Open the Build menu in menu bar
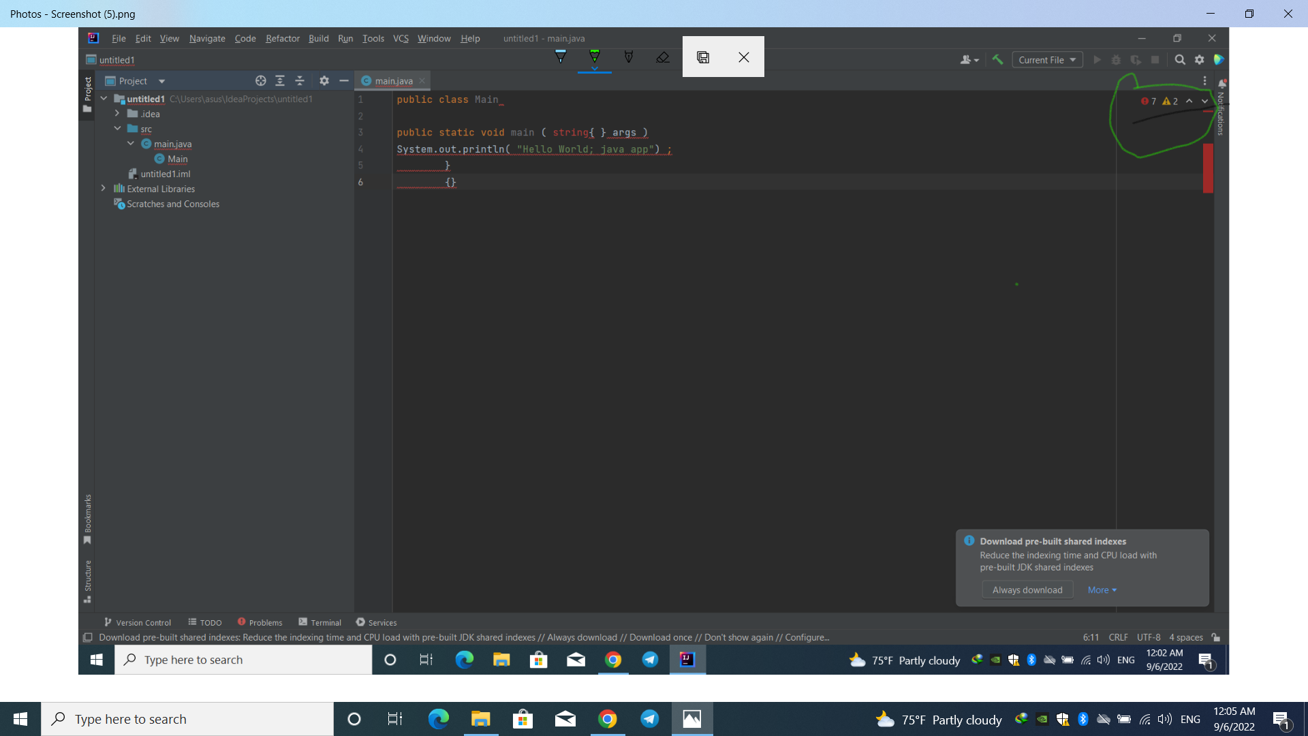This screenshot has height=736, width=1308. pyautogui.click(x=319, y=37)
